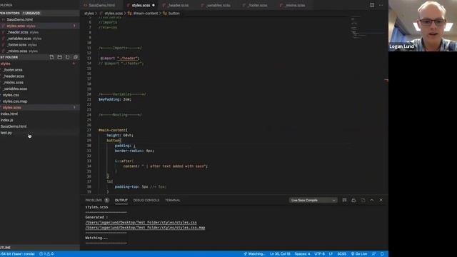Click the errors and warnings status indicator
The image size is (457, 257).
pyautogui.click(x=46, y=254)
